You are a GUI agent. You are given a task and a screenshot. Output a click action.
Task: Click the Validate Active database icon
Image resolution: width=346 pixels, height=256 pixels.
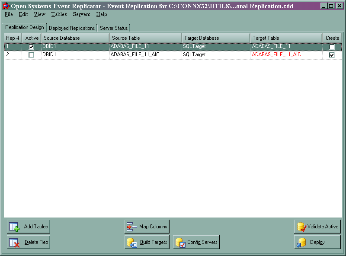pyautogui.click(x=301, y=226)
